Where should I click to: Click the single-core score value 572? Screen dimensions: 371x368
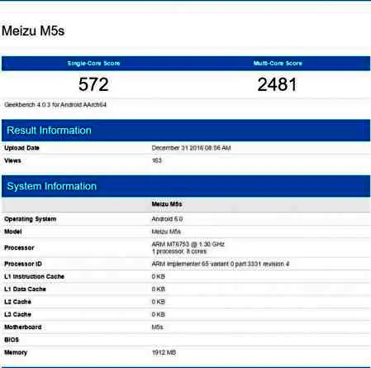click(x=93, y=84)
